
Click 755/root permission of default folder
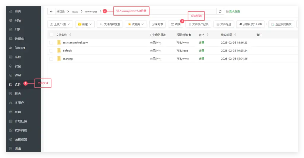182,51
